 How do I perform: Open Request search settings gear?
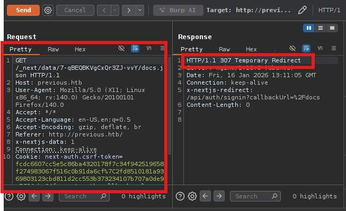tap(21, 196)
